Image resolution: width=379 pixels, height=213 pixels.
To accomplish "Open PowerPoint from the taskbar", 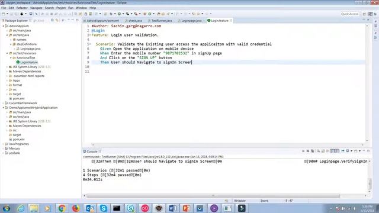I will tap(186, 208).
